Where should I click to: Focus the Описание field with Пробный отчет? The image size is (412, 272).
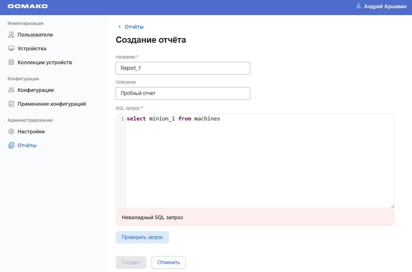[x=183, y=93]
